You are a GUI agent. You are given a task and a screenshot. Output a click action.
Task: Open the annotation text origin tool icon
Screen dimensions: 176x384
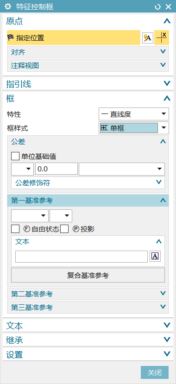[148, 38]
